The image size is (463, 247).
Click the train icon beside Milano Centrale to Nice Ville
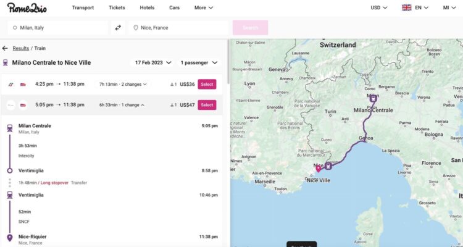click(5, 62)
